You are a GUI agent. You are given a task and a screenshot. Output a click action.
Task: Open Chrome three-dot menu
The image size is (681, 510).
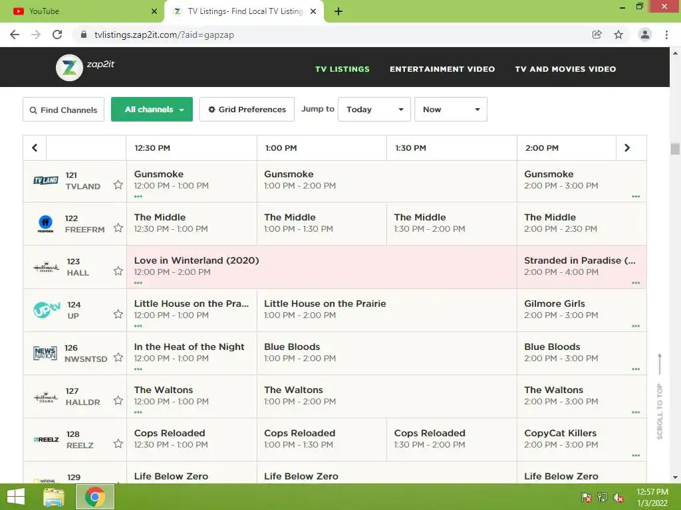666,35
